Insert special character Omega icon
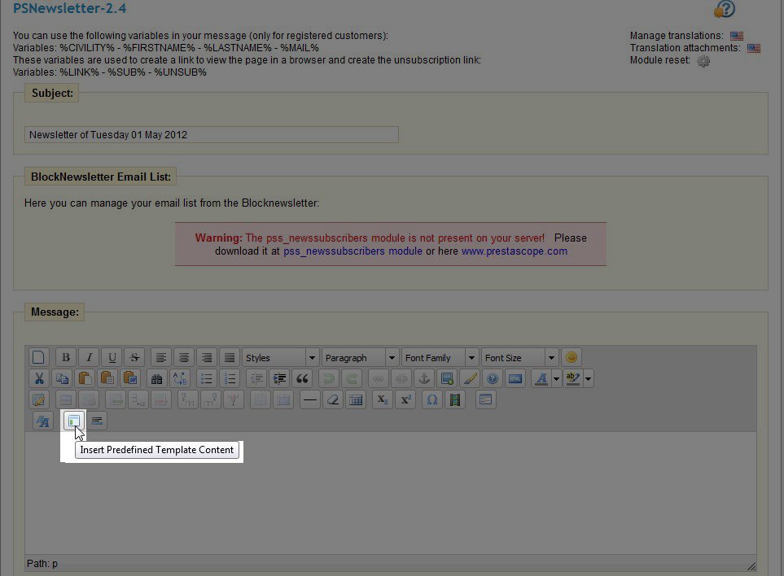This screenshot has height=576, width=784. click(x=431, y=399)
